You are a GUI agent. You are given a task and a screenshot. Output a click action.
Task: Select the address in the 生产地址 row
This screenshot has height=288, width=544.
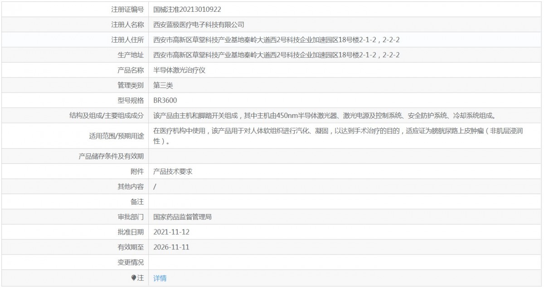pyautogui.click(x=277, y=55)
